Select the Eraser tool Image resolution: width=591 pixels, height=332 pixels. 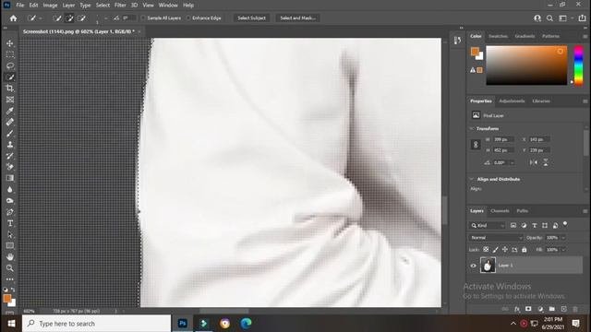[10, 167]
